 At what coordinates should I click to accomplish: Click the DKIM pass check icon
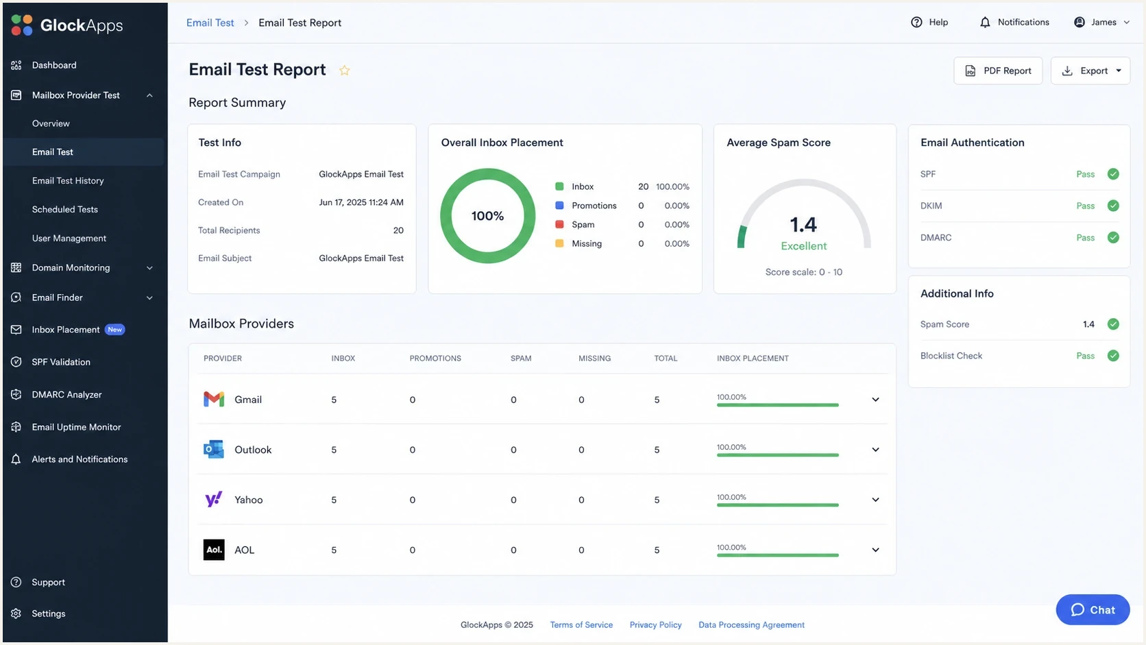point(1113,206)
